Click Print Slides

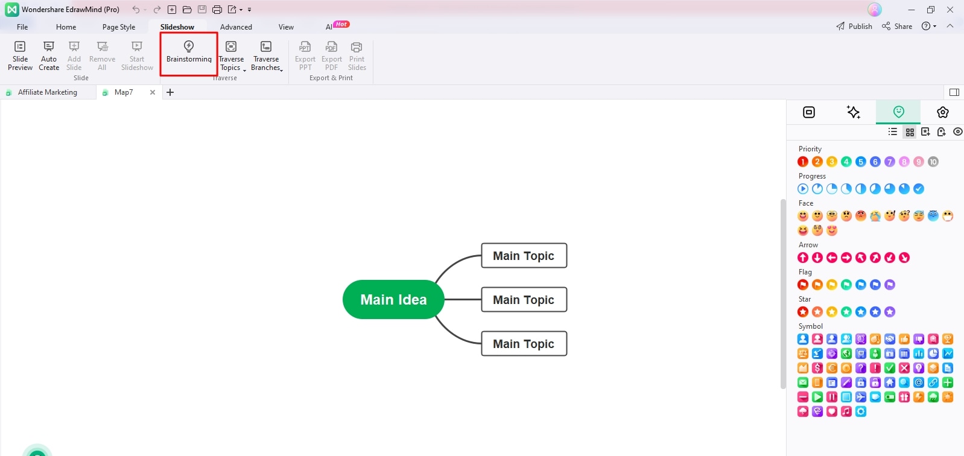(x=357, y=55)
